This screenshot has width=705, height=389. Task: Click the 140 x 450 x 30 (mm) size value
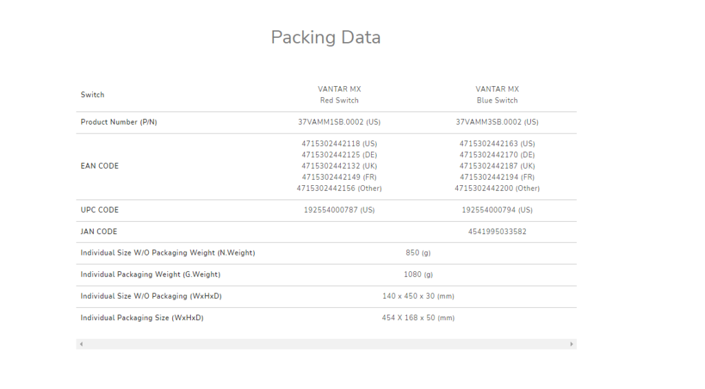(x=418, y=296)
